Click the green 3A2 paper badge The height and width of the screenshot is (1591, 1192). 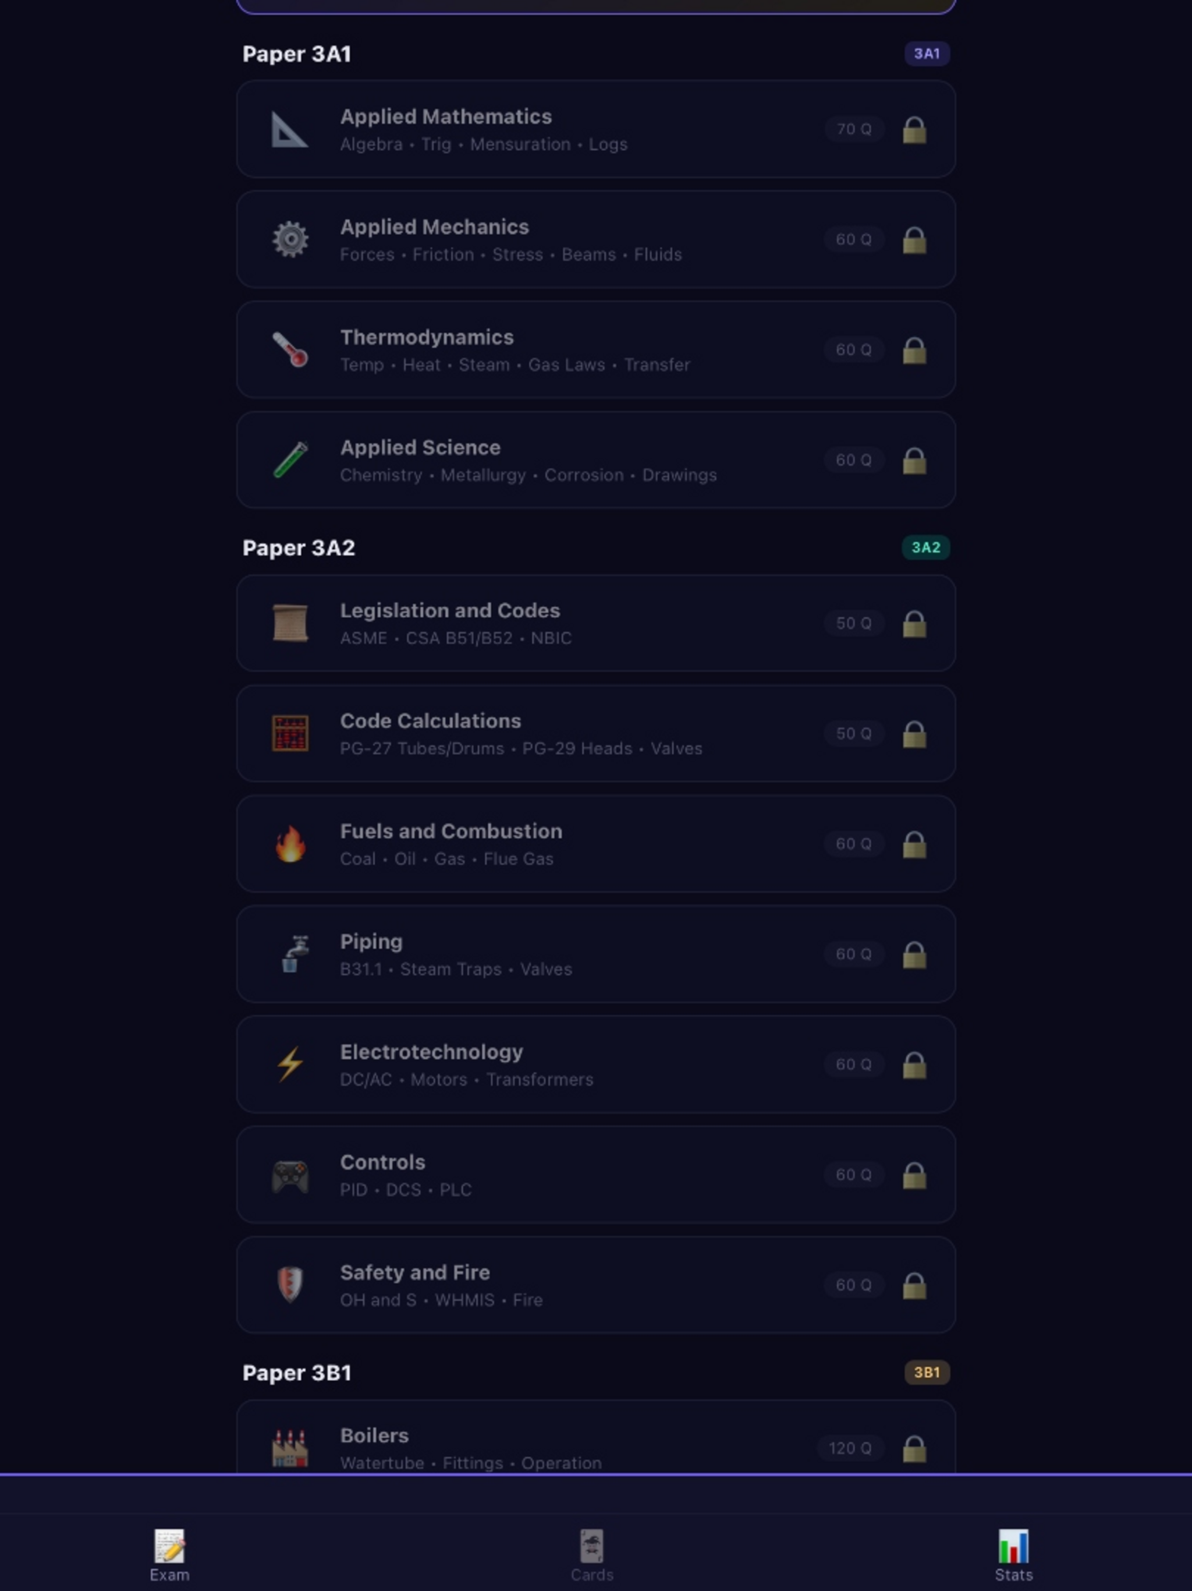click(926, 547)
